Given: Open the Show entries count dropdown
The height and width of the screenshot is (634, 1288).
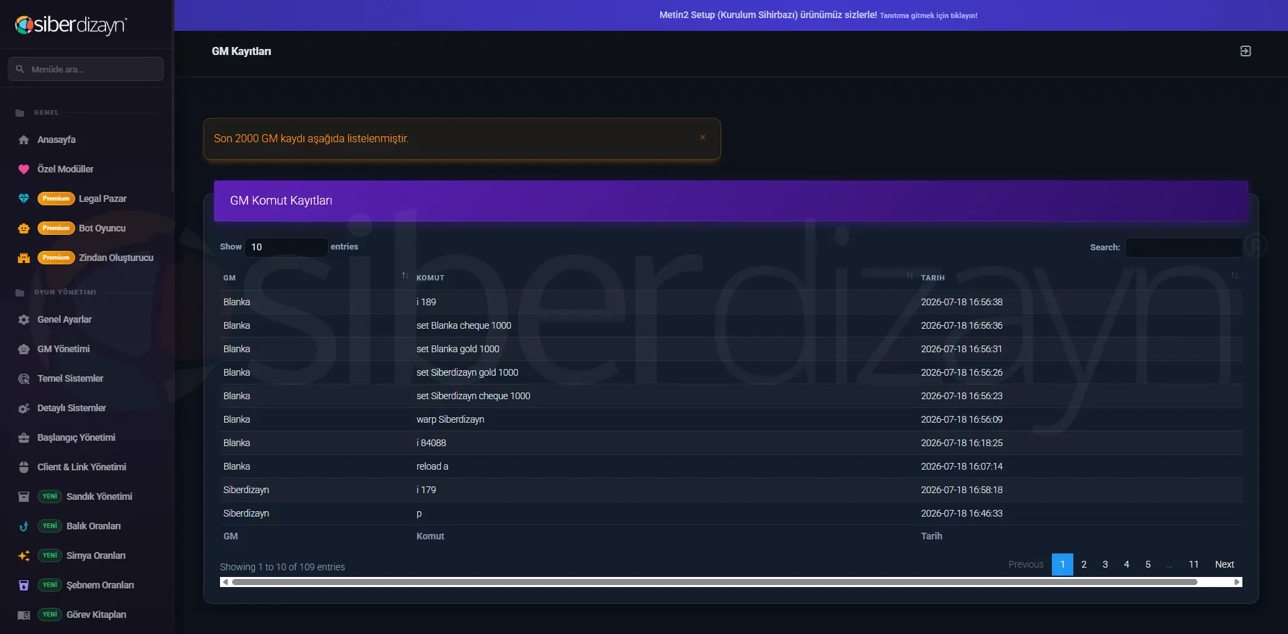Looking at the screenshot, I should [x=286, y=247].
